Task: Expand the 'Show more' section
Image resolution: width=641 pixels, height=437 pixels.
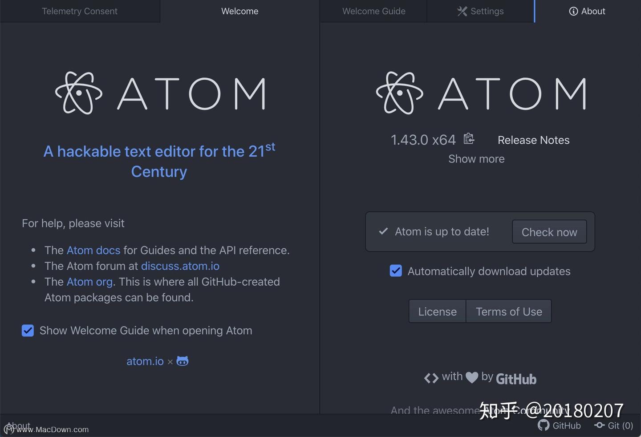Action: [x=476, y=158]
